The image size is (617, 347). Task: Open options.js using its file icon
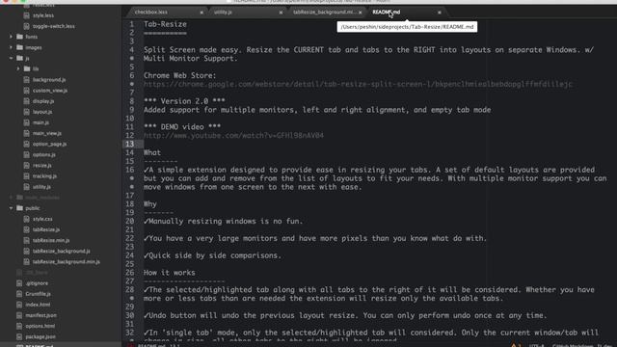[x=26, y=154]
